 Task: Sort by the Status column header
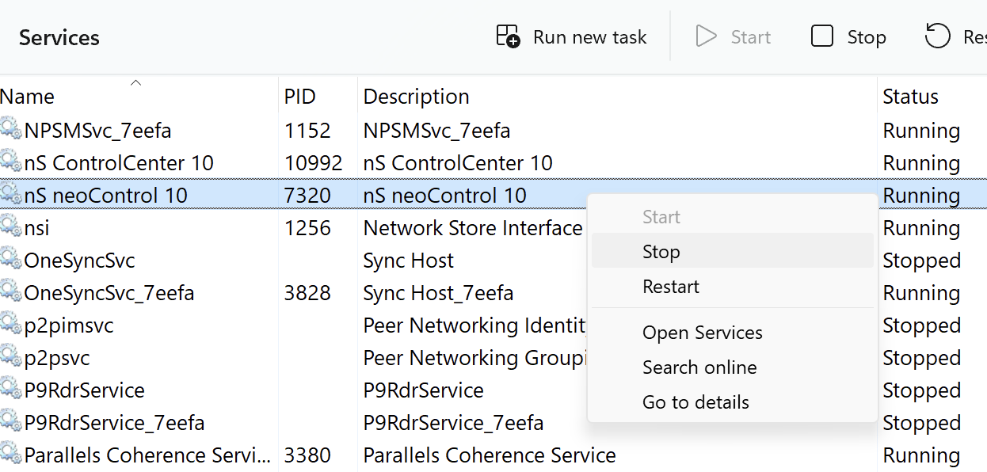[x=911, y=97]
